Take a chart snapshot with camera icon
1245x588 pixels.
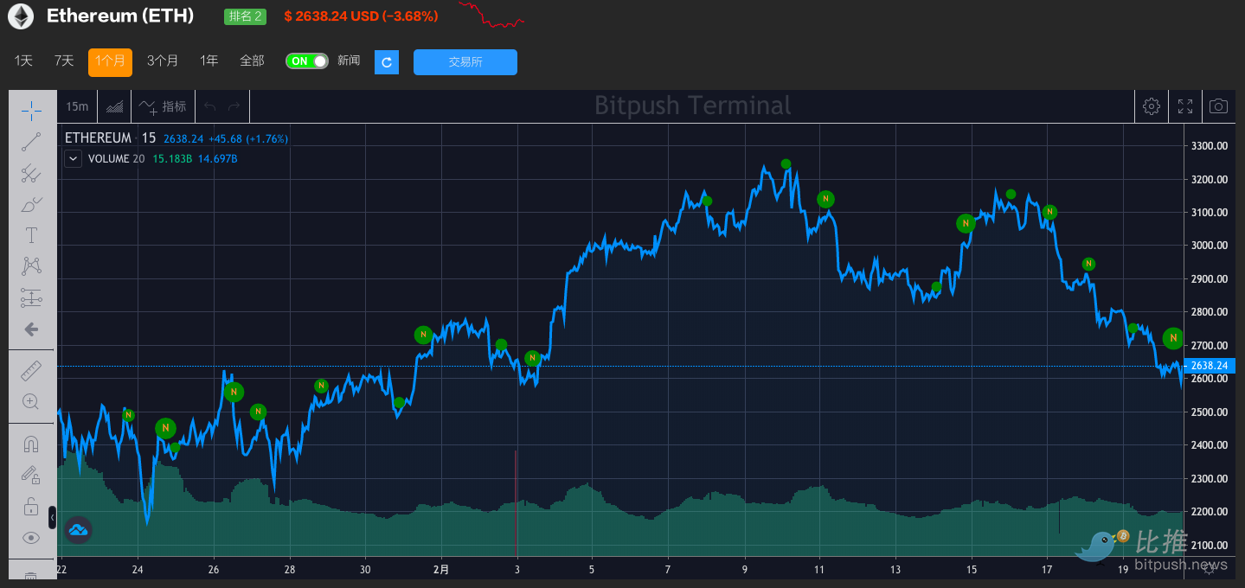click(x=1218, y=105)
